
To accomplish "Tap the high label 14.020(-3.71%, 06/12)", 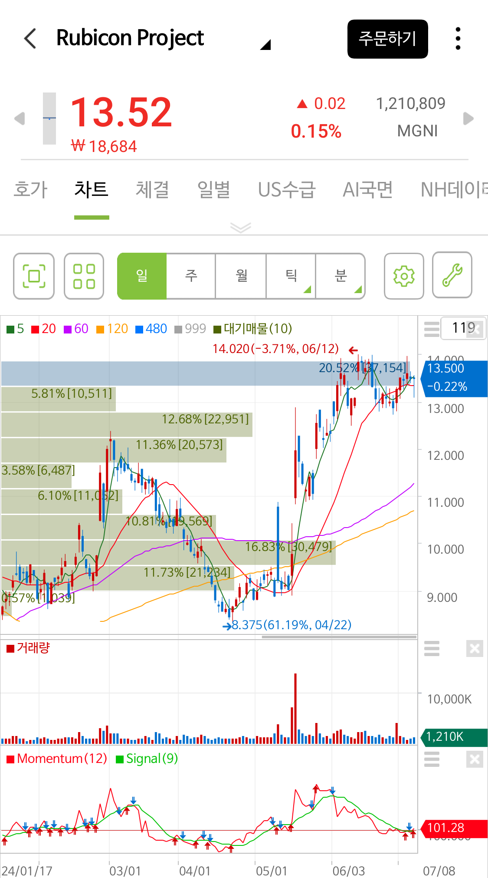I will (x=276, y=349).
